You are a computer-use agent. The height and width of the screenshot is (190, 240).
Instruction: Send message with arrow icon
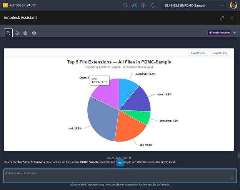232,178
